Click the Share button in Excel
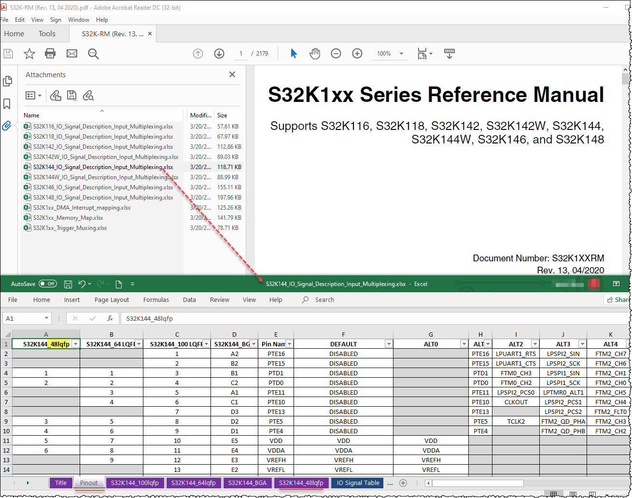 [x=619, y=299]
